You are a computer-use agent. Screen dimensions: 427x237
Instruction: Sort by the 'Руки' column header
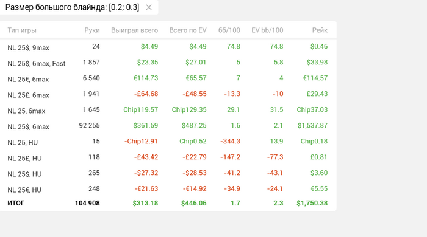(x=92, y=30)
